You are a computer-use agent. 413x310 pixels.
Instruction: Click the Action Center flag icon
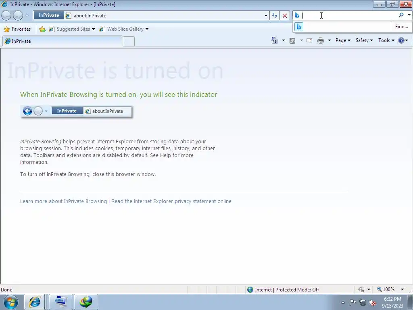pos(353,302)
